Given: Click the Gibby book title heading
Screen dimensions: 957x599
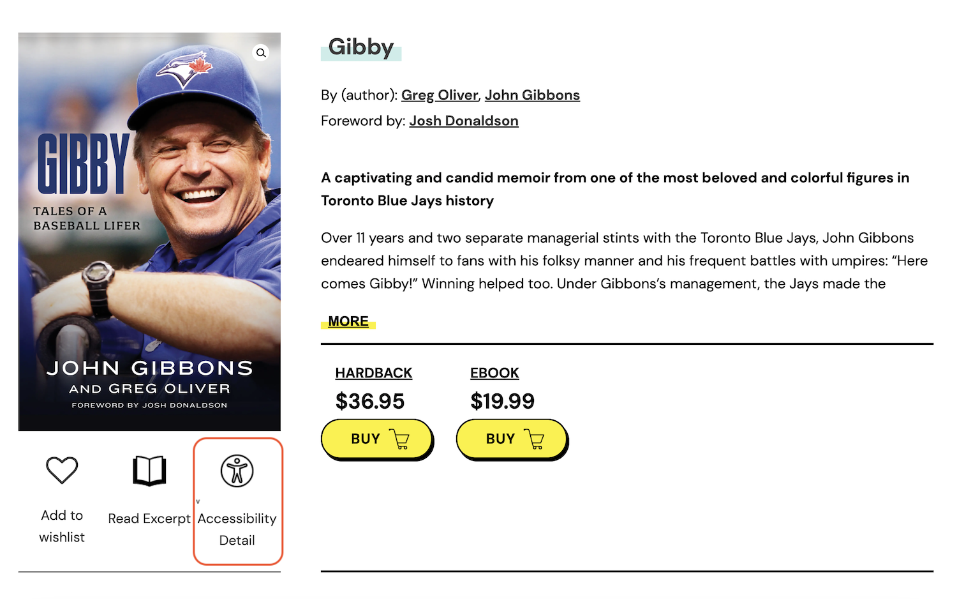Looking at the screenshot, I should [361, 47].
